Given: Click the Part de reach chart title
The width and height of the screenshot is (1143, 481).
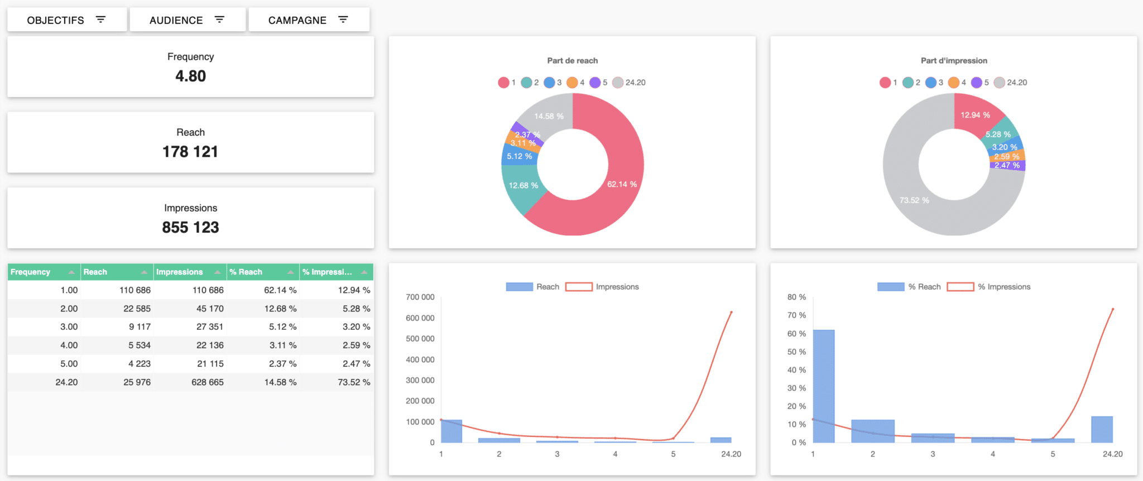Looking at the screenshot, I should pyautogui.click(x=572, y=60).
